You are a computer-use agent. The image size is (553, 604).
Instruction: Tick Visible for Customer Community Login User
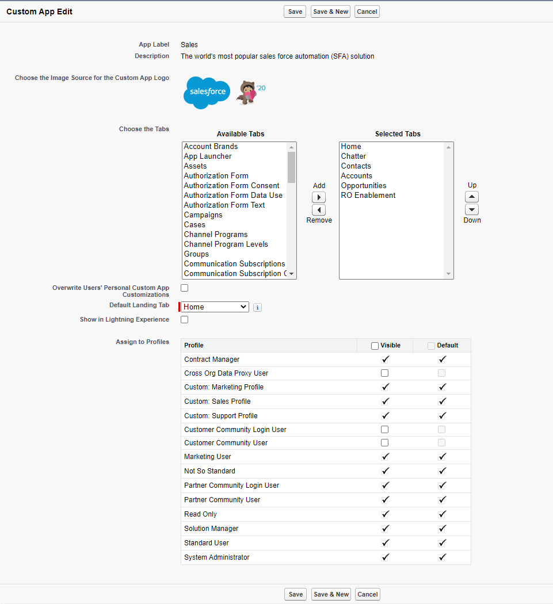(x=384, y=429)
